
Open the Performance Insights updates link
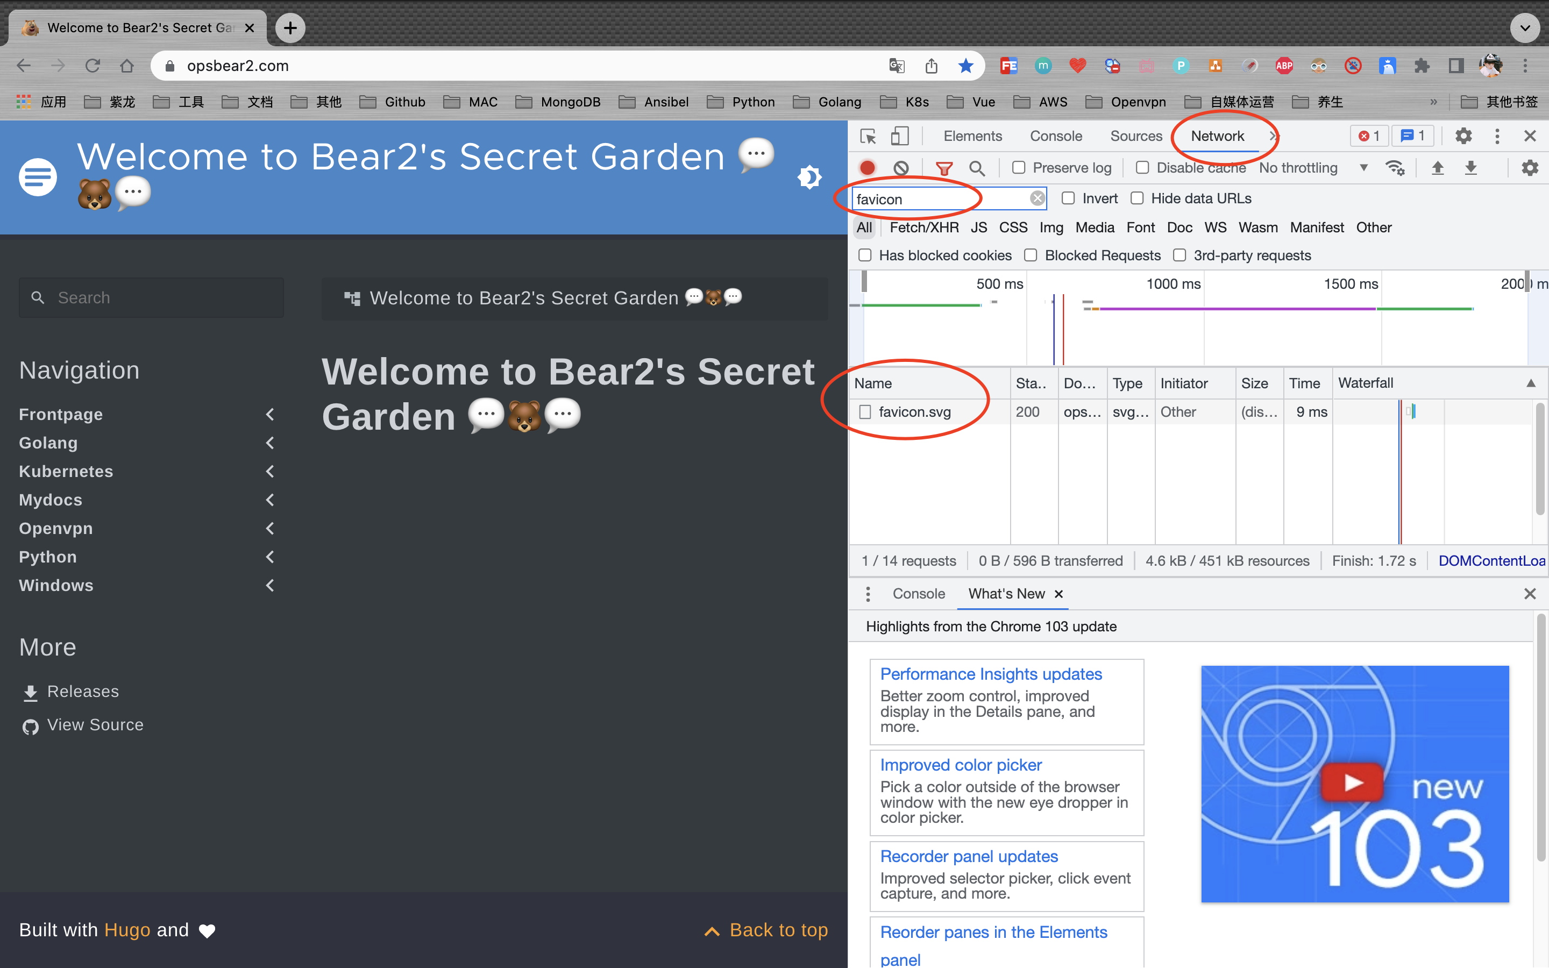pyautogui.click(x=990, y=674)
